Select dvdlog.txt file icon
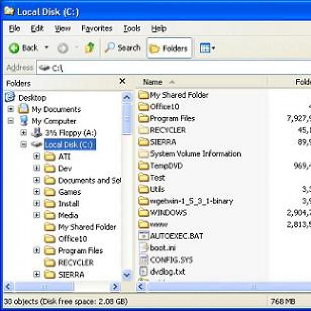 click(x=144, y=271)
